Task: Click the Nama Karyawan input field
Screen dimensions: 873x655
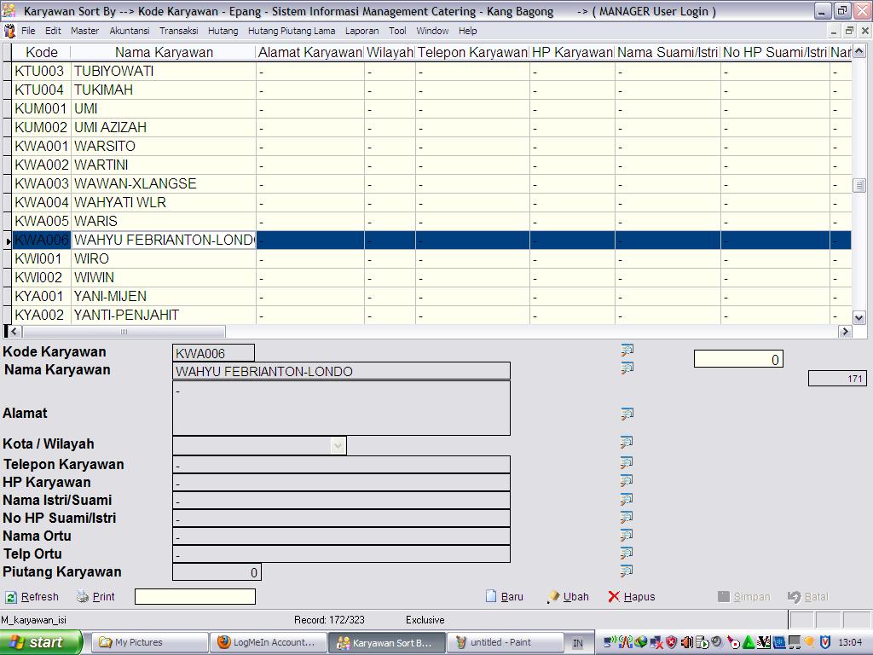Action: point(341,371)
